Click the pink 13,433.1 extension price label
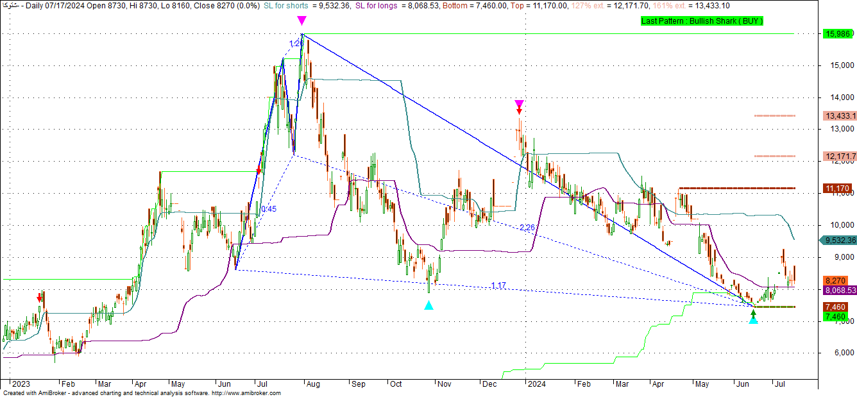The height and width of the screenshot is (397, 857). click(839, 116)
